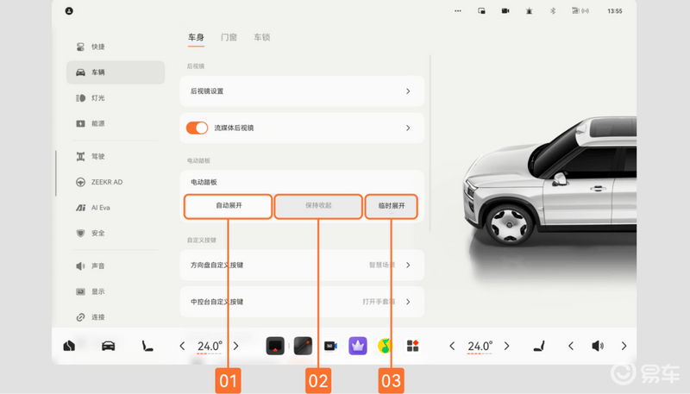Expand 中控台自定义按键 console key option

(408, 303)
